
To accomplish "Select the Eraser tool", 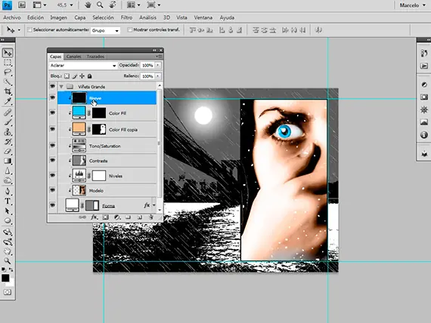I will click(8, 151).
